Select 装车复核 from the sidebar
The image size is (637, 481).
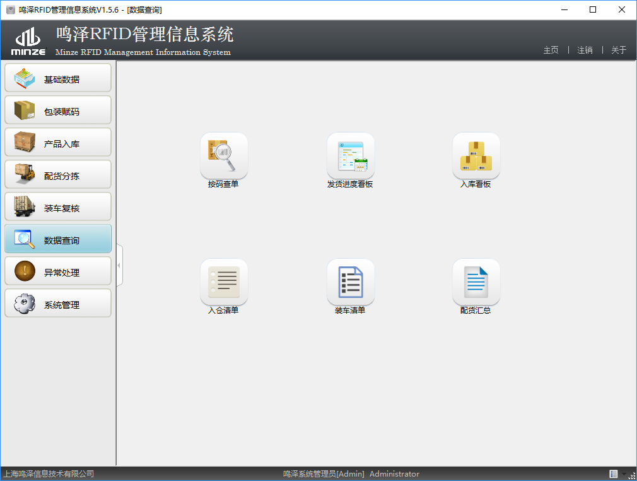[x=58, y=207]
